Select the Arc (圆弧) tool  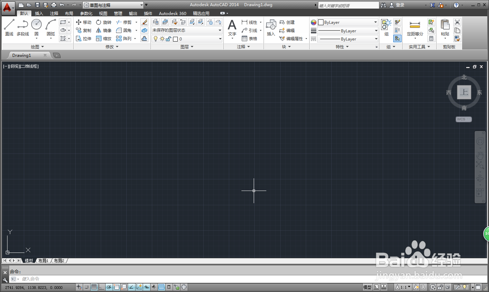(x=51, y=28)
